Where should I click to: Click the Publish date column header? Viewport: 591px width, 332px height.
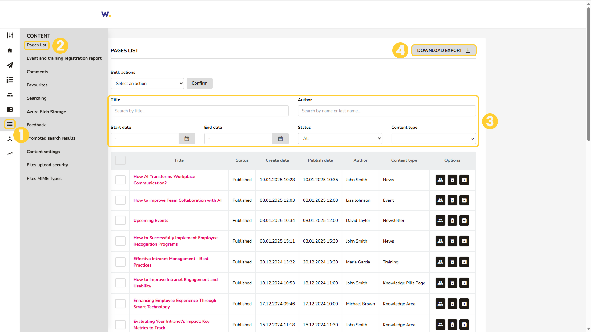point(320,160)
